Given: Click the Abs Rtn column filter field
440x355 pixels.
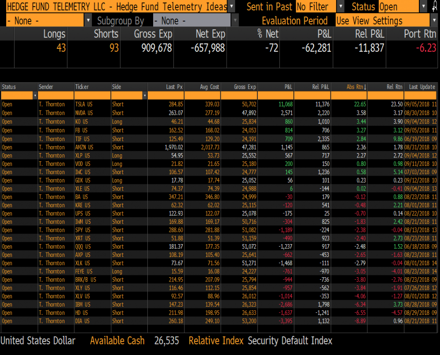Looking at the screenshot, I should click(349, 96).
